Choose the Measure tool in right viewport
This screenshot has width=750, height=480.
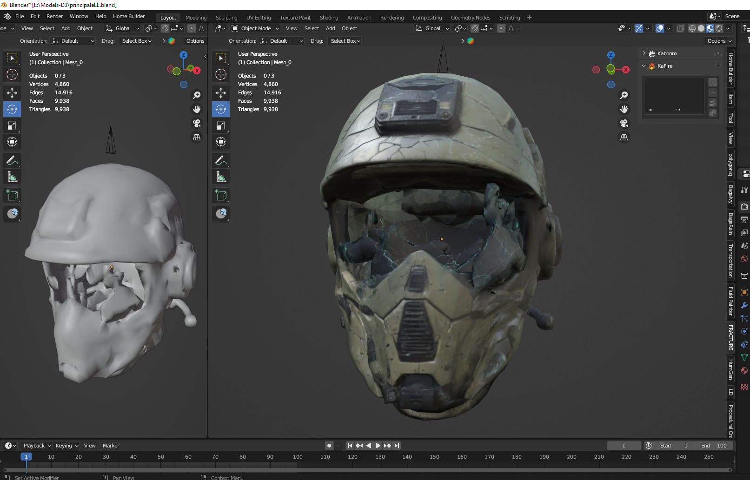click(221, 177)
